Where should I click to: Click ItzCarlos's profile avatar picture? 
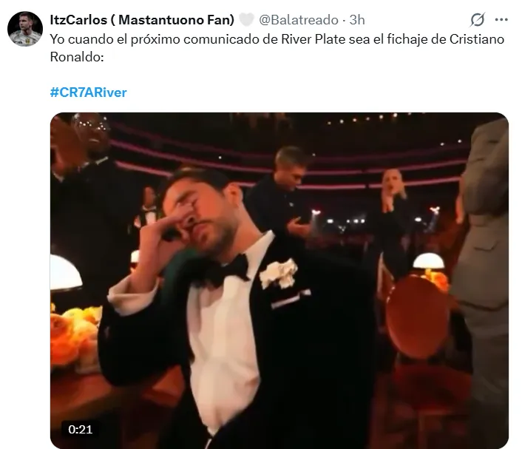tap(25, 29)
